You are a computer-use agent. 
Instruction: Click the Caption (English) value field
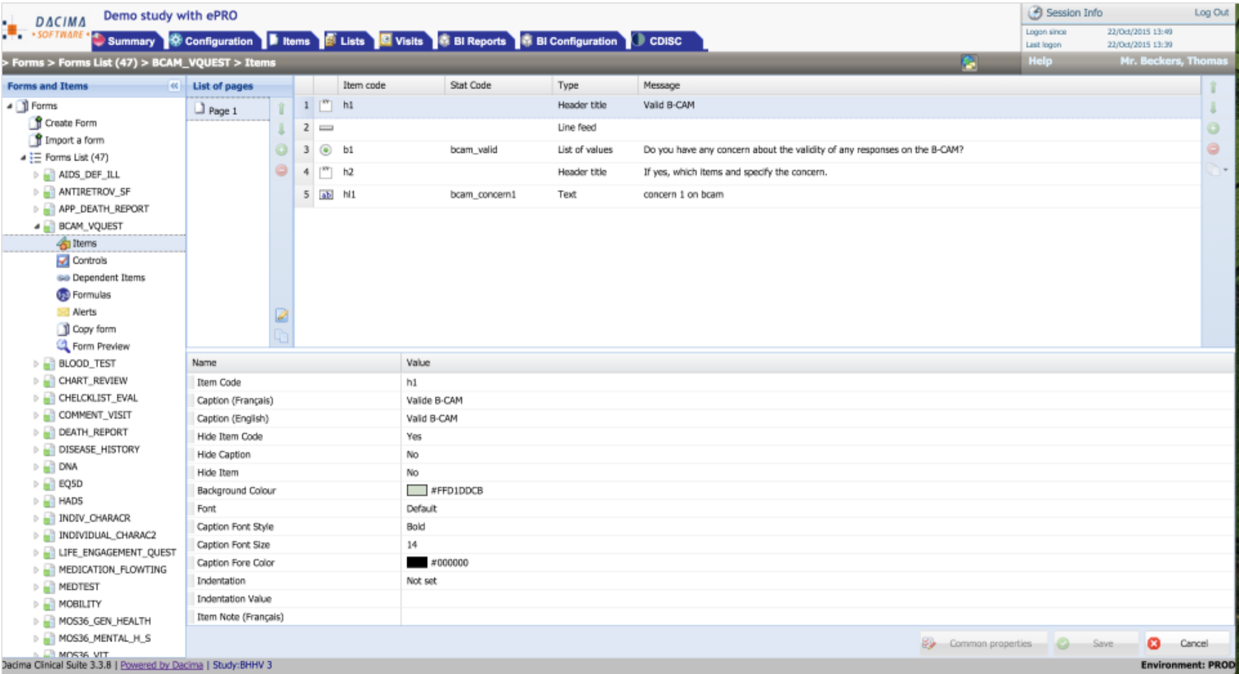[432, 418]
